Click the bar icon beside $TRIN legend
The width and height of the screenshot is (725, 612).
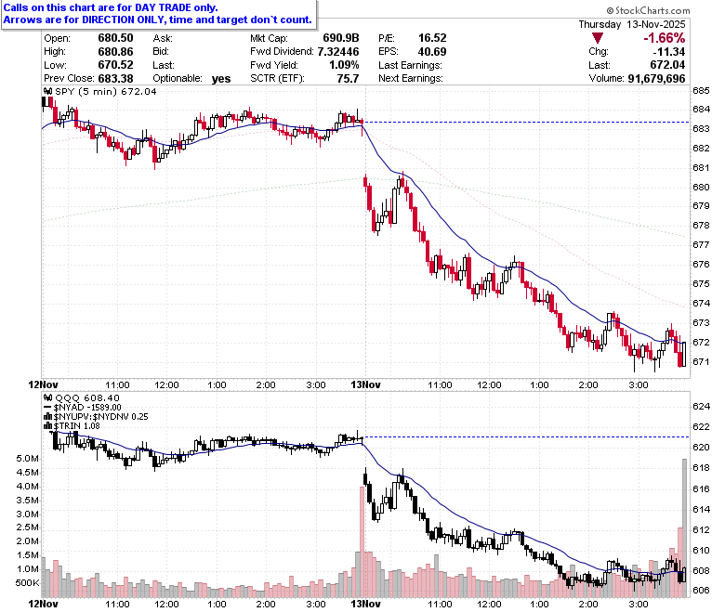(x=48, y=426)
